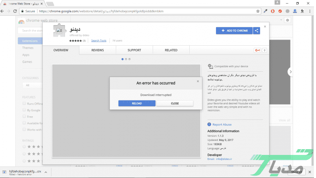
Task: Close the downloads bar
Action: (x=310, y=172)
